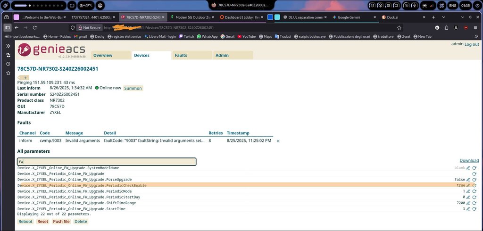Focus the parameter search filter field

(107, 162)
